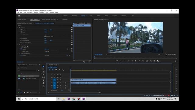Open the Sequence menu
The width and height of the screenshot is (195, 110).
click(x=30, y=13)
